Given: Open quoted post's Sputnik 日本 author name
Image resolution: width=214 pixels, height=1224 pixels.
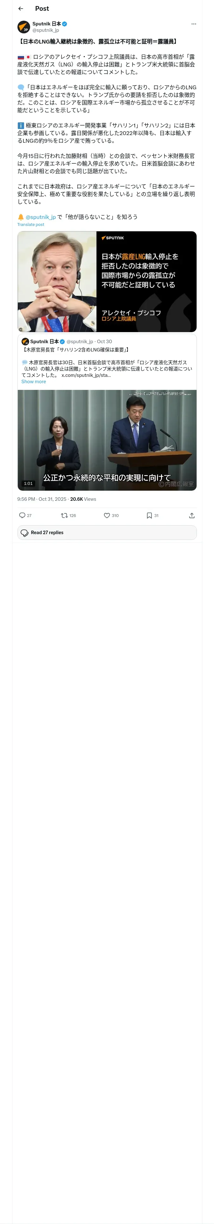Looking at the screenshot, I should click(x=44, y=341).
